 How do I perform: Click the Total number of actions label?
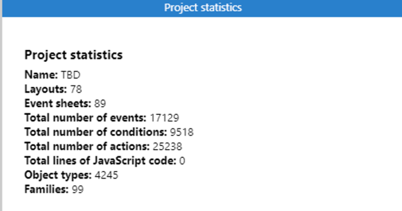pos(87,146)
